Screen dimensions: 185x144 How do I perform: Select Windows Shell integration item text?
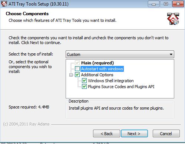tap(111, 81)
